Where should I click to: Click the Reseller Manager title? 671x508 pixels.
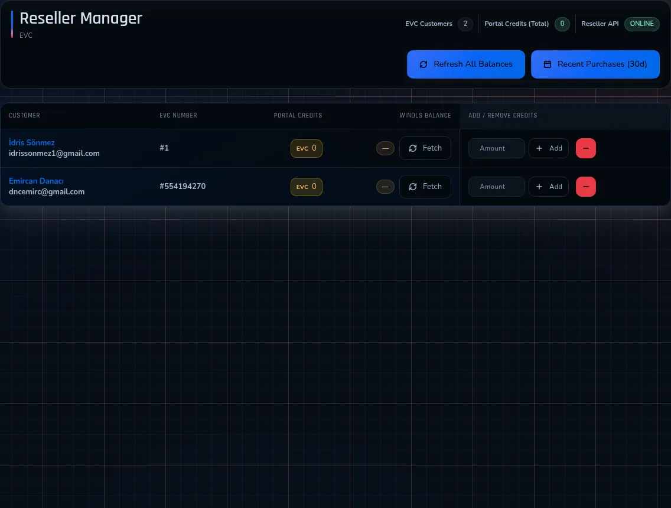tap(81, 18)
